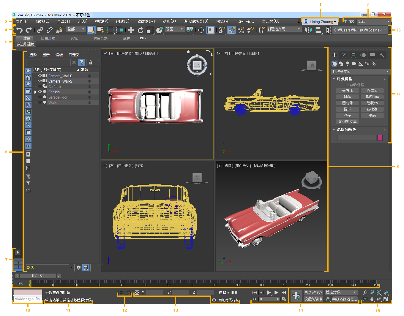Click the 长方体 box primitive button
This screenshot has height=316, width=404.
pos(348,91)
